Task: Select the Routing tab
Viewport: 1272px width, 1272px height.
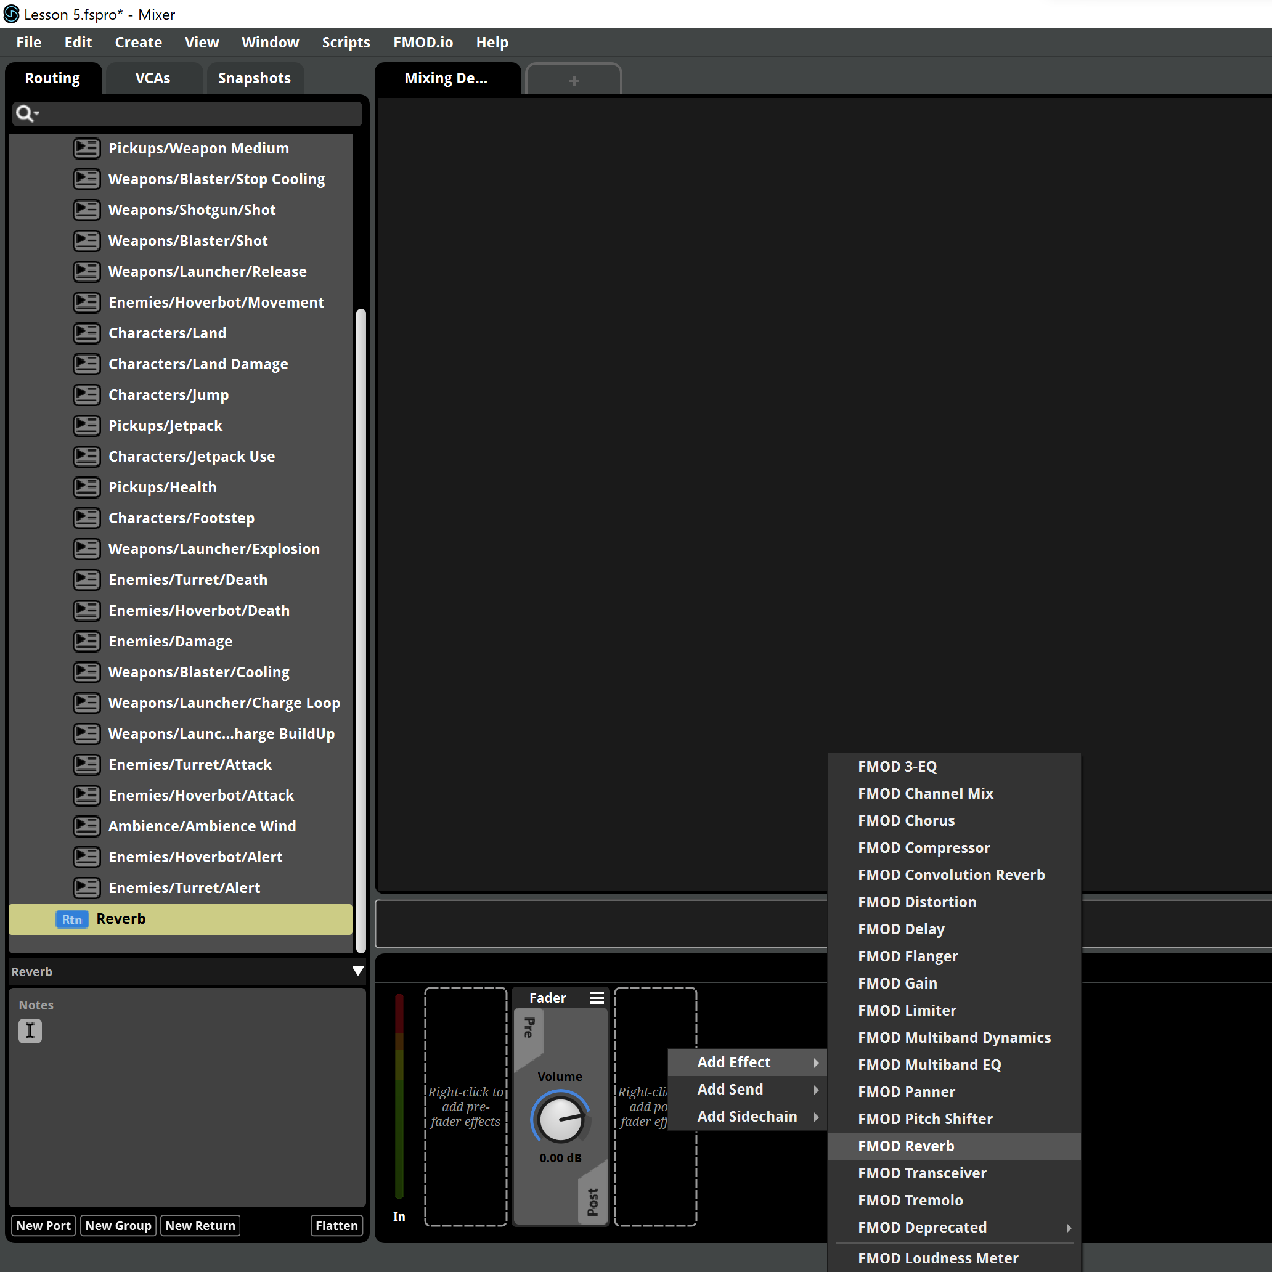Action: [x=52, y=78]
